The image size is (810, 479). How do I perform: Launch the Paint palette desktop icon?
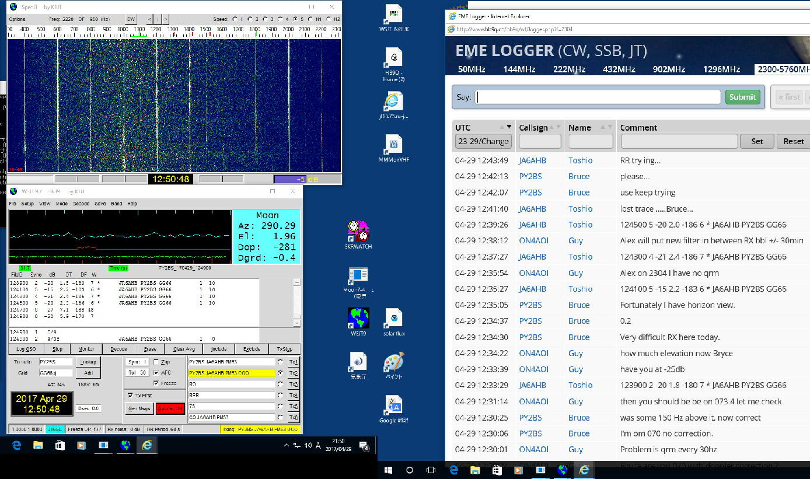[394, 362]
